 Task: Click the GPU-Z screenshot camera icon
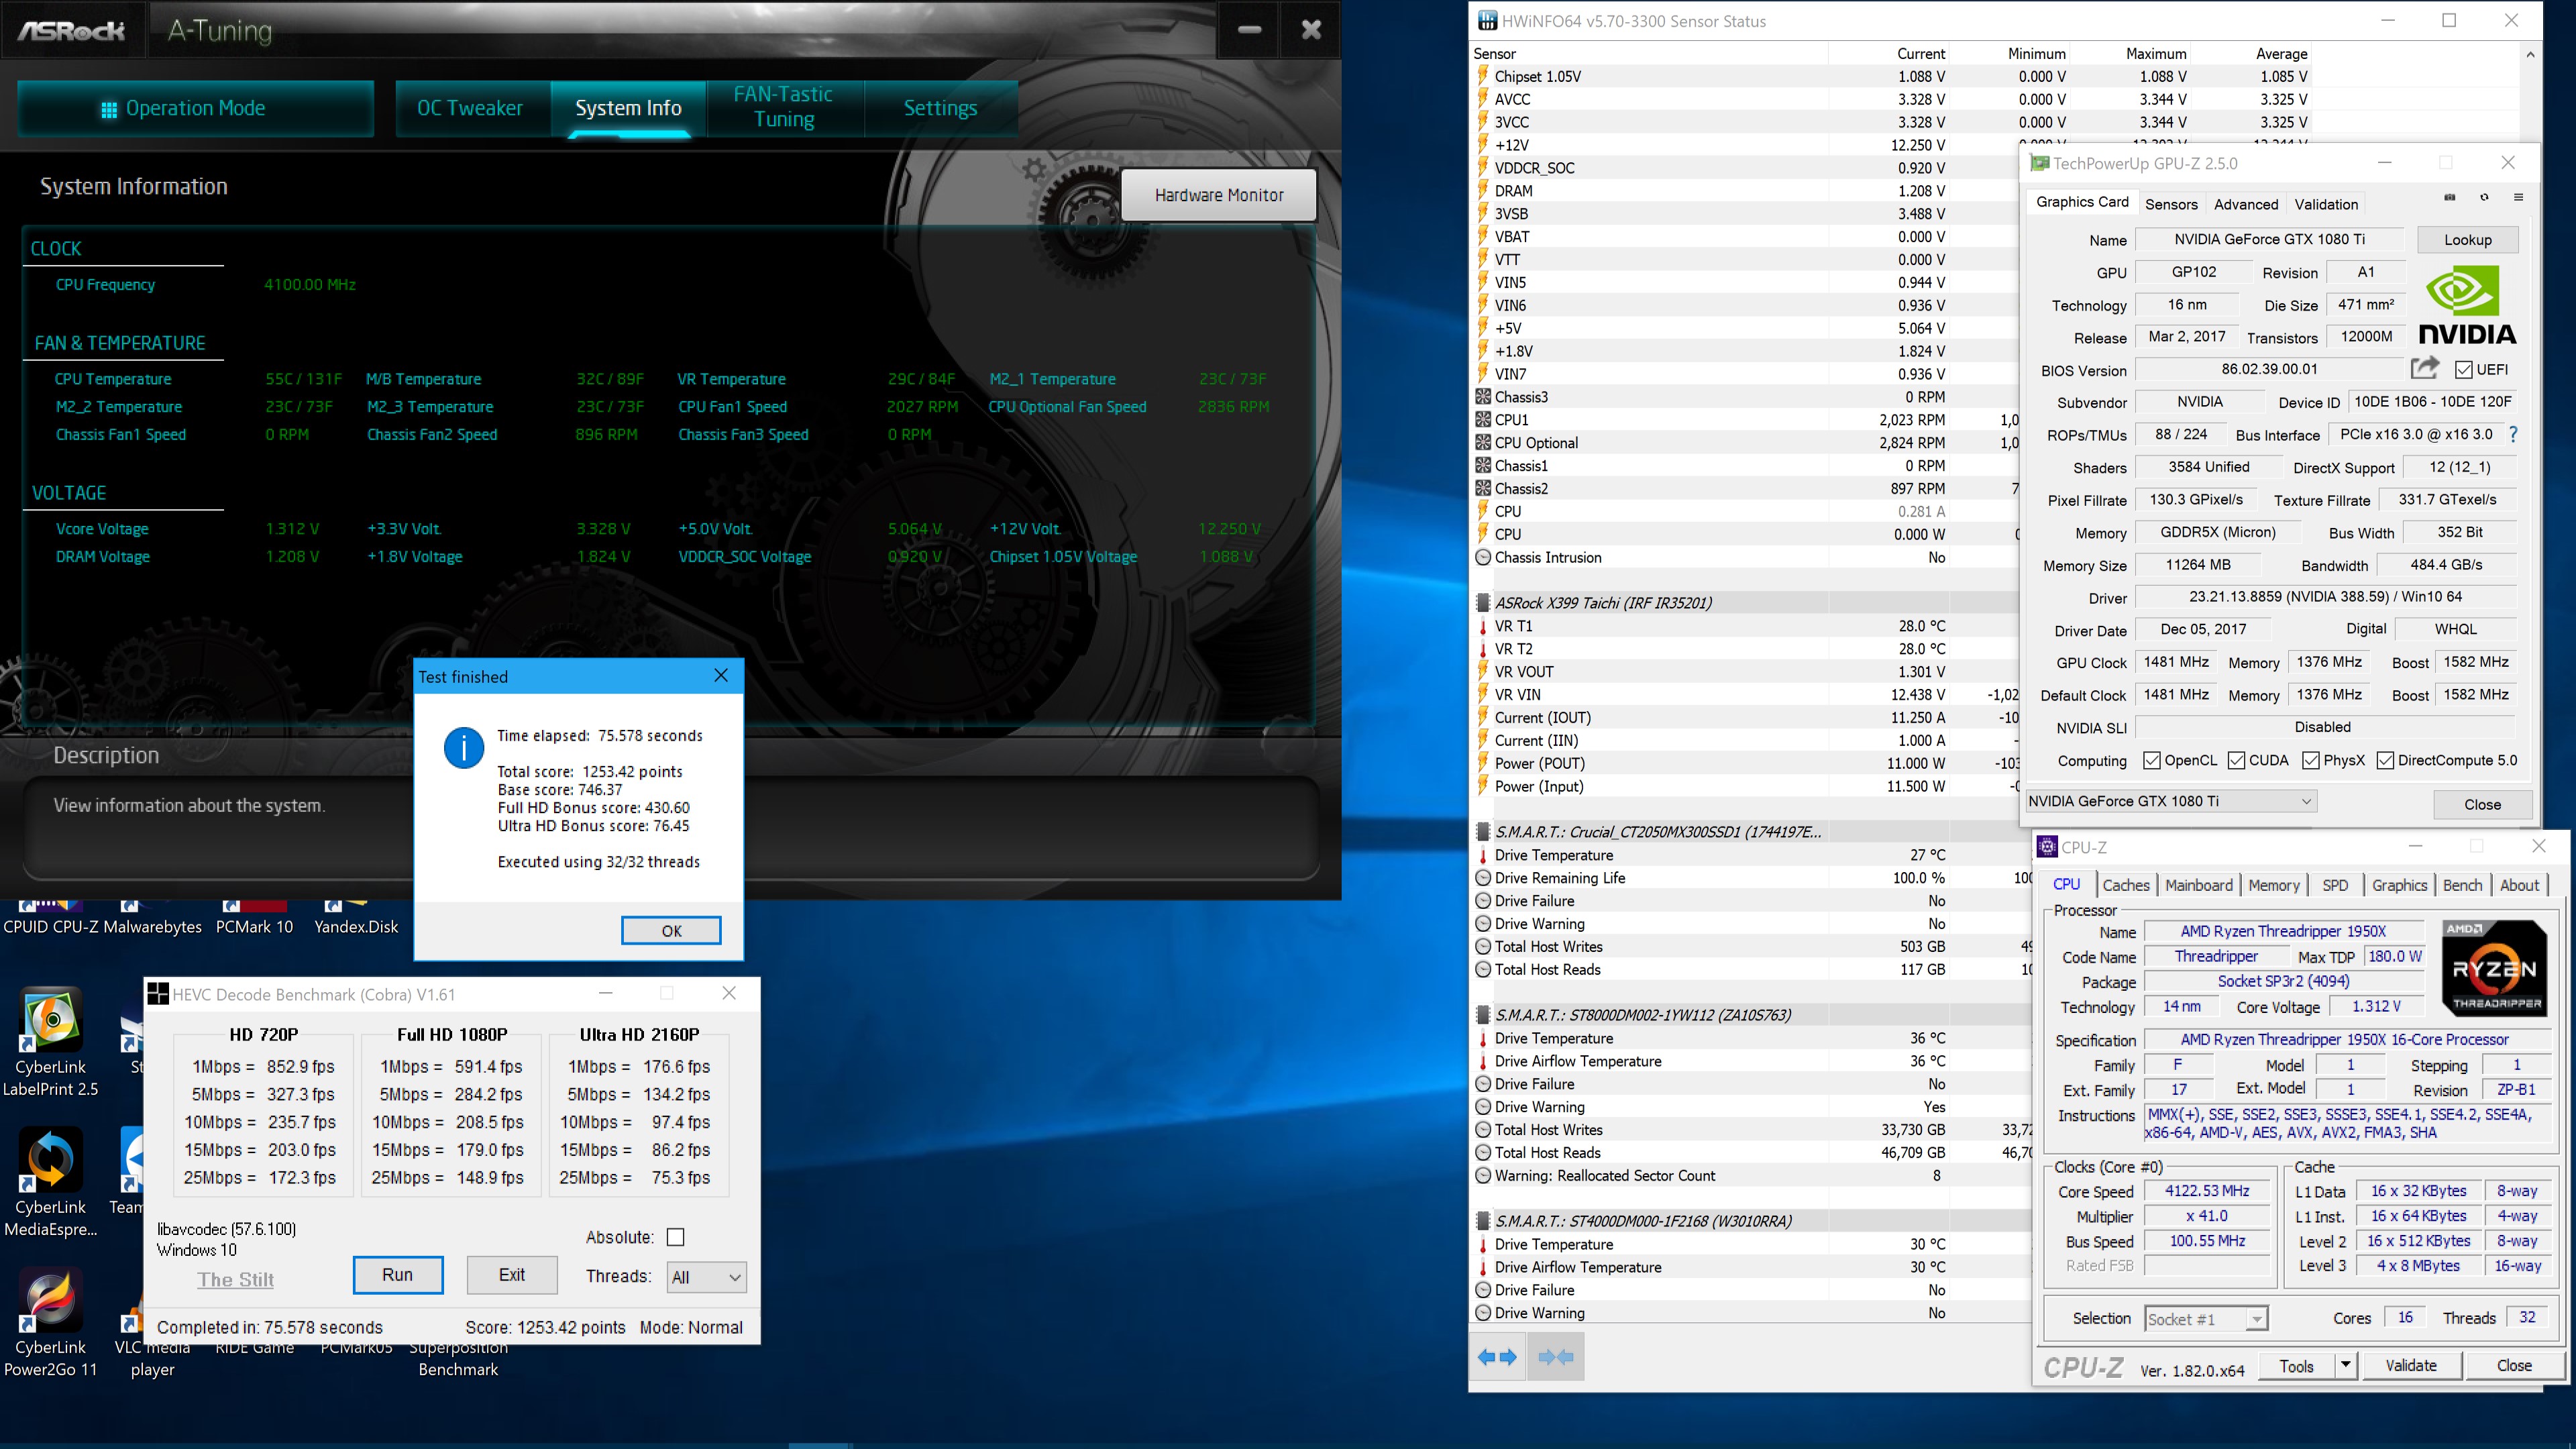tap(2449, 197)
